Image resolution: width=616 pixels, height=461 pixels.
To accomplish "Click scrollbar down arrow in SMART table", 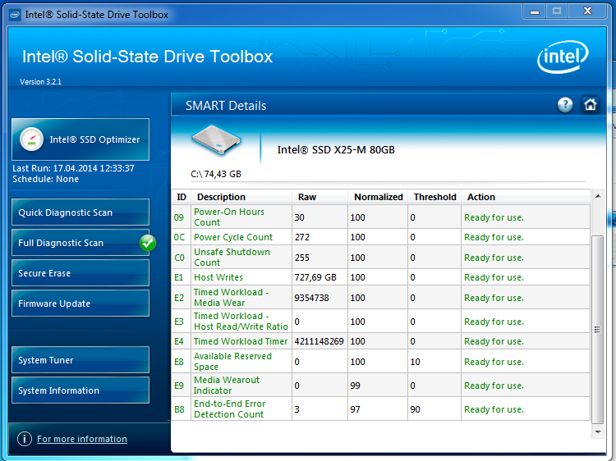I will coord(598,432).
